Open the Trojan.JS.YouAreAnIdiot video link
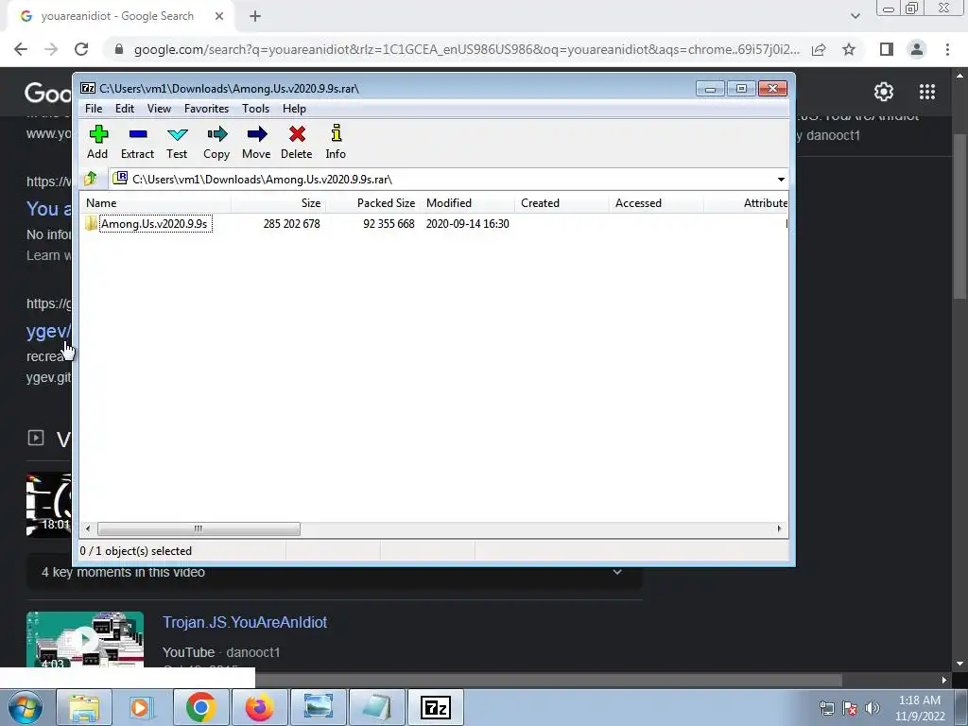968x726 pixels. (x=245, y=622)
